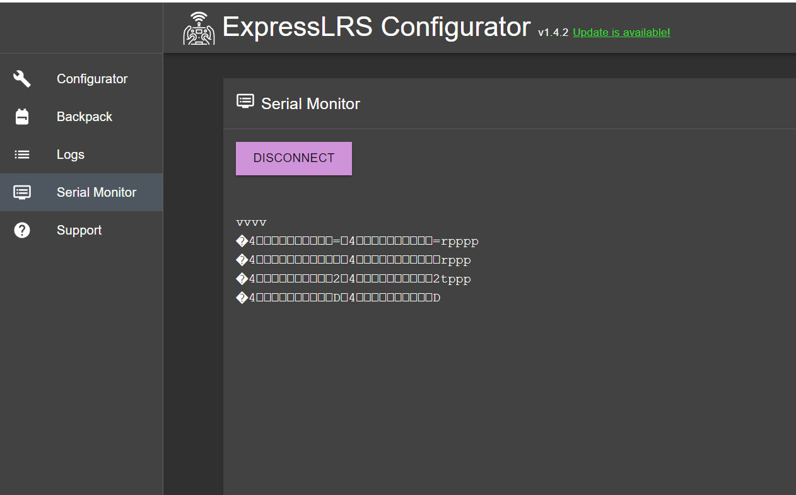The height and width of the screenshot is (495, 796).
Task: Click the ExpressLRS Configurator title text
Action: pyautogui.click(x=376, y=26)
